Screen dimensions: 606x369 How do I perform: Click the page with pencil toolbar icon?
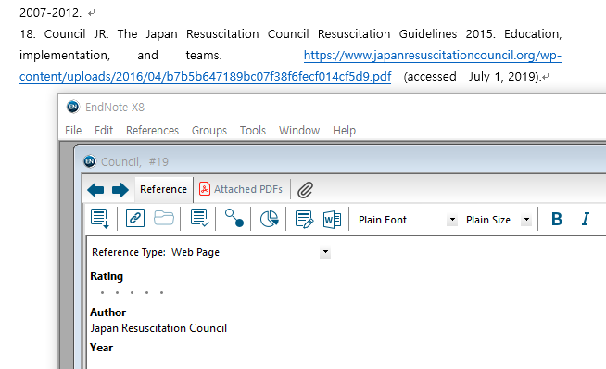(x=304, y=220)
